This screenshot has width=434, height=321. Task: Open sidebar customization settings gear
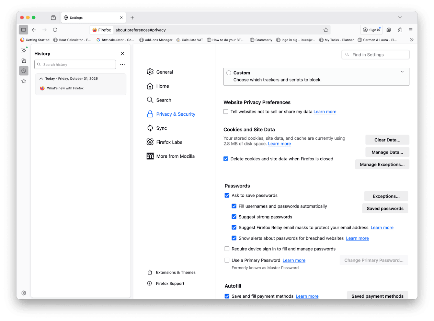[x=24, y=293]
